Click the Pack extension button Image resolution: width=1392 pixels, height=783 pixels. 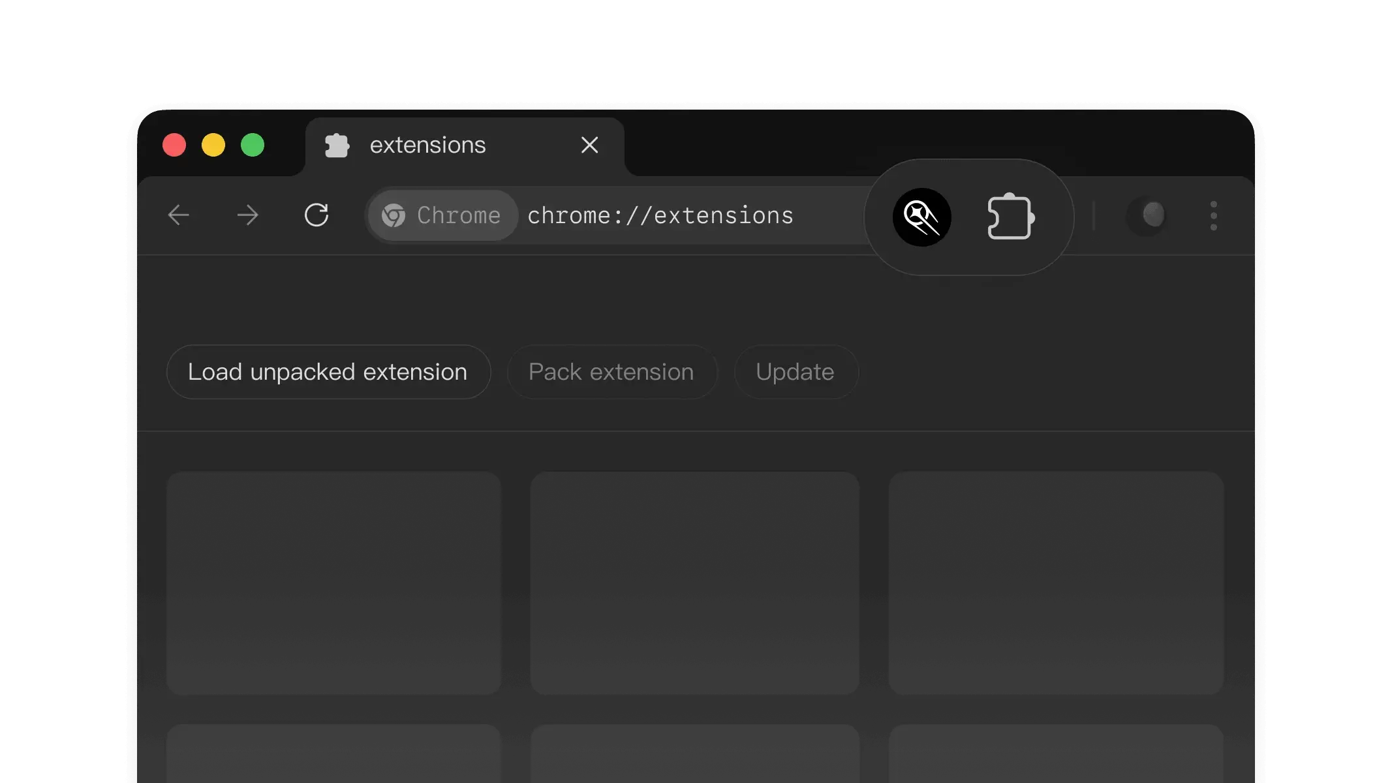pos(611,372)
